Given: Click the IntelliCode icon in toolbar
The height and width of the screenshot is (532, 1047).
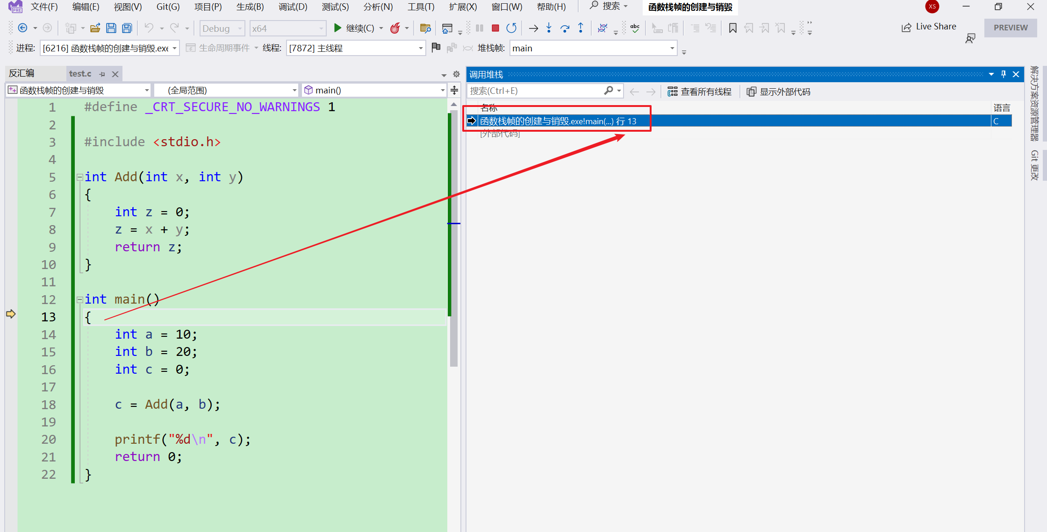Looking at the screenshot, I should point(602,28).
